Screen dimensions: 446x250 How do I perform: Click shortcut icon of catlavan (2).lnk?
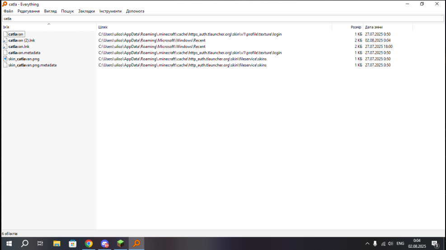[x=5, y=40]
